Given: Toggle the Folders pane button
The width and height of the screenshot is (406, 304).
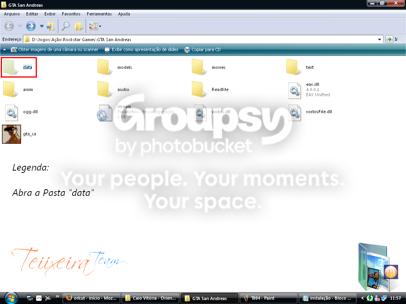Looking at the screenshot, I should click(78, 26).
